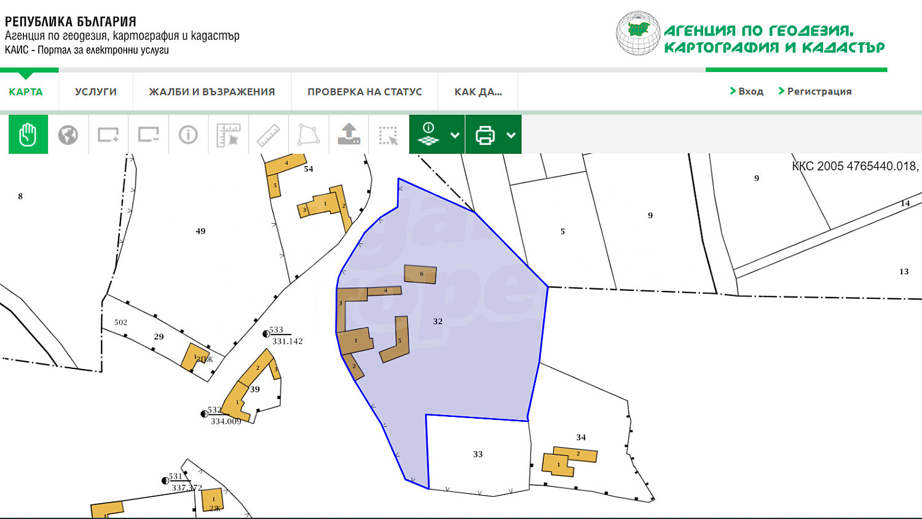Viewport: 922px width, 519px height.
Task: Go to ПРОВЕРКА НА СТАТУС tab
Action: [x=364, y=92]
